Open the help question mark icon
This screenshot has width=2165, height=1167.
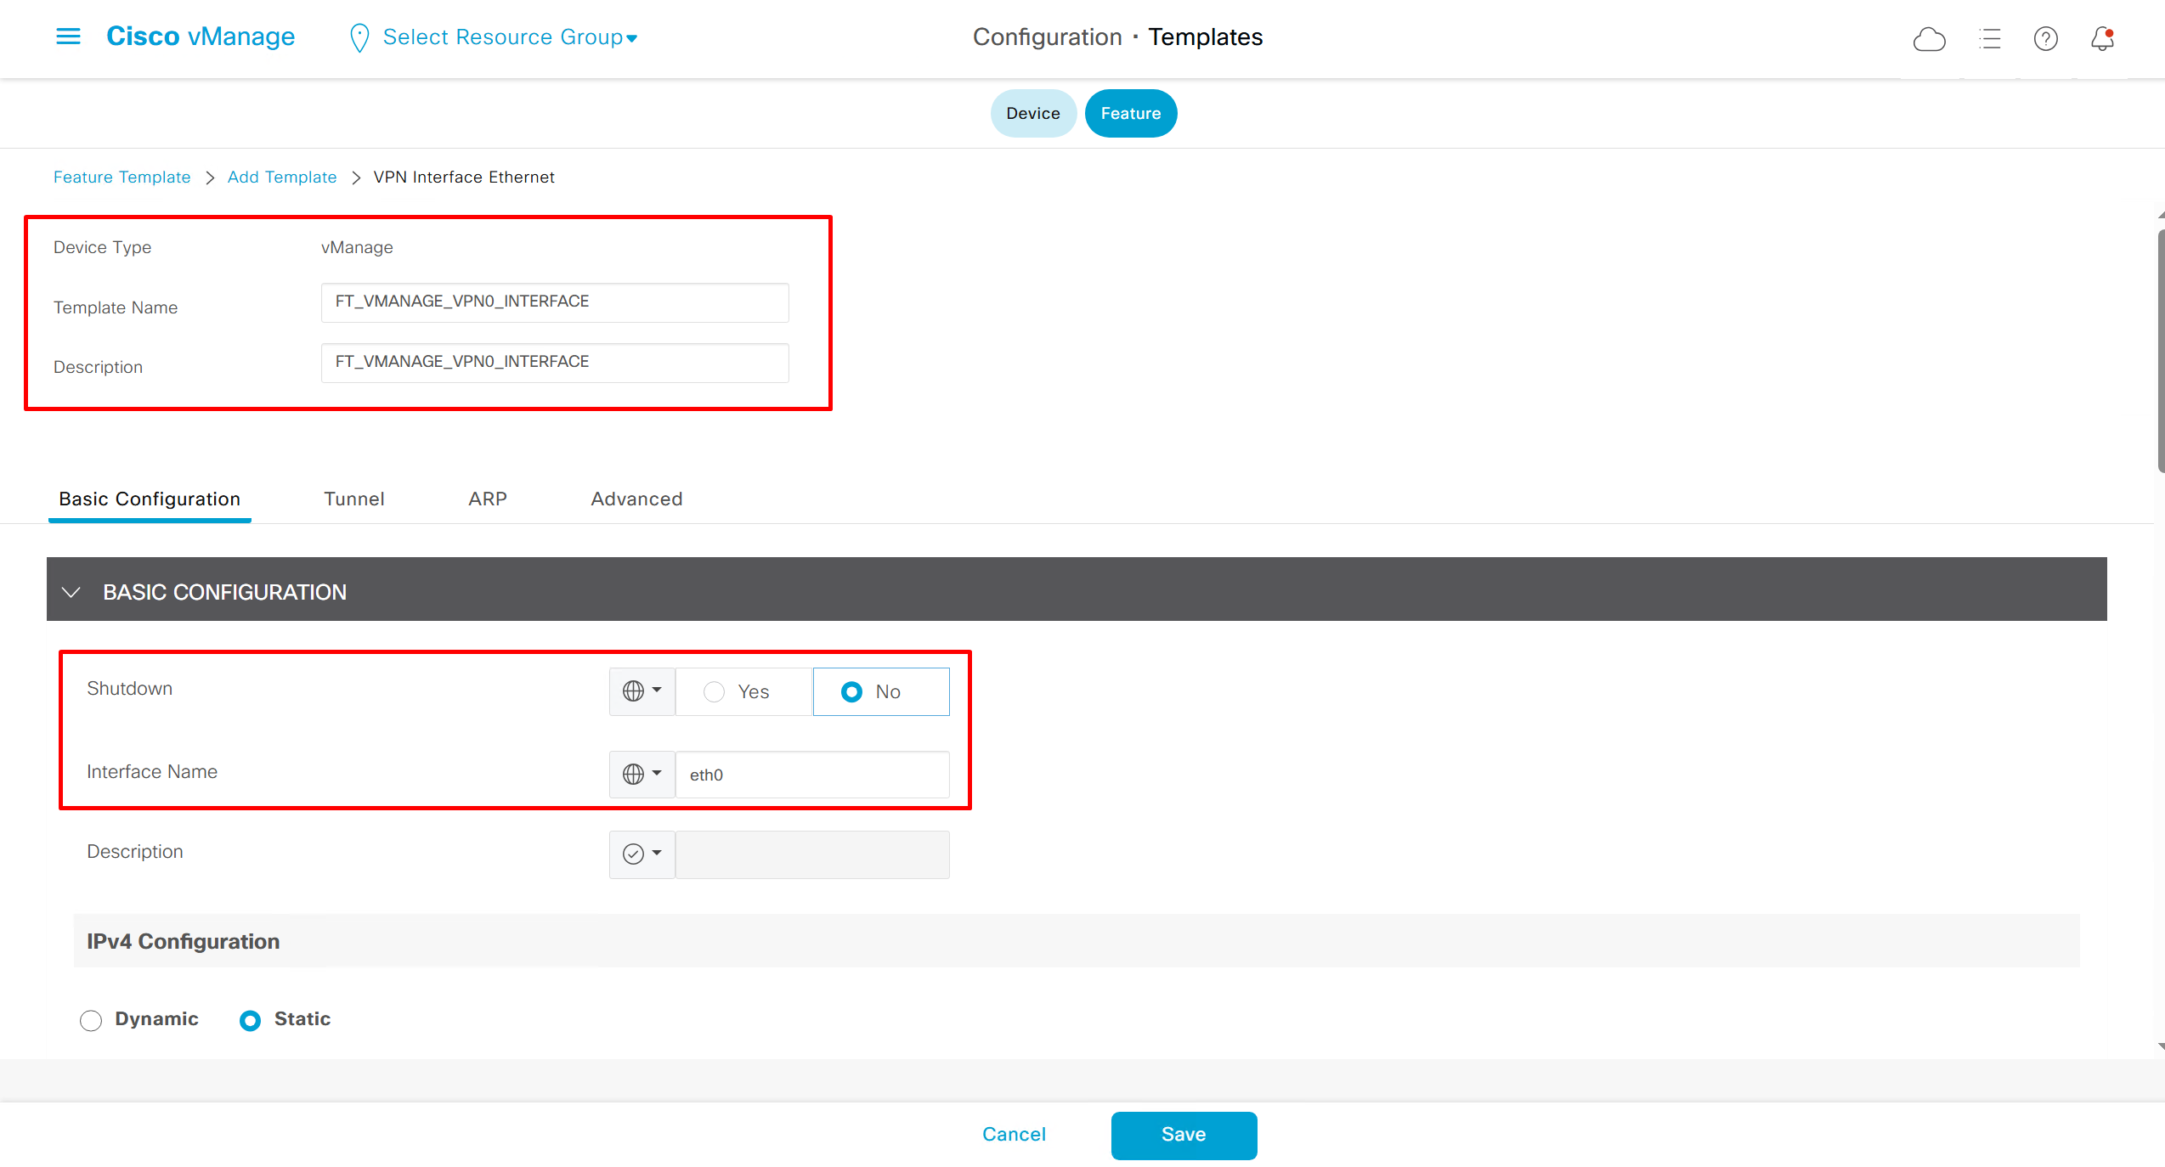tap(2045, 39)
